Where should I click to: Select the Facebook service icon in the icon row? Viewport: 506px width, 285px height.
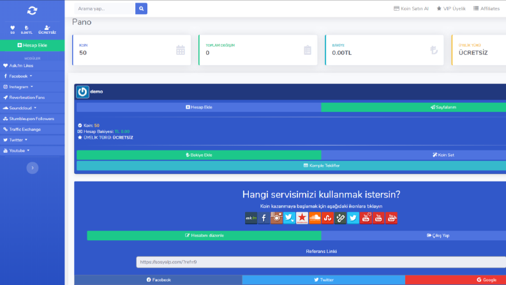pos(264,218)
